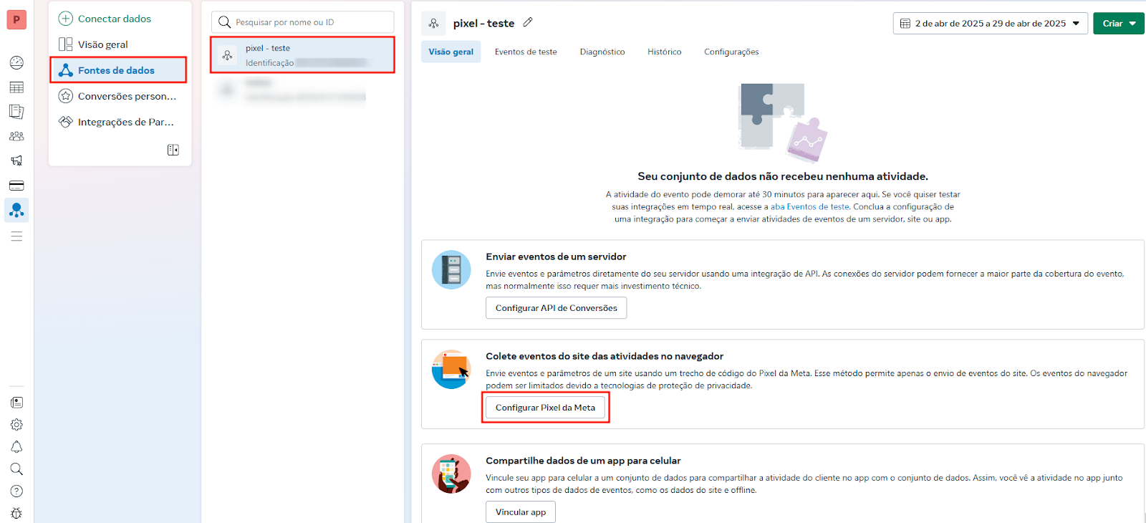Click 'Compartilhe dados de um app para celular'

point(583,461)
